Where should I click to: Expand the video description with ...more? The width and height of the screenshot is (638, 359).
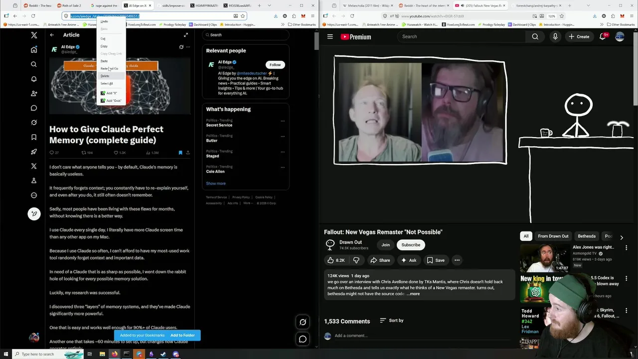pos(413,294)
